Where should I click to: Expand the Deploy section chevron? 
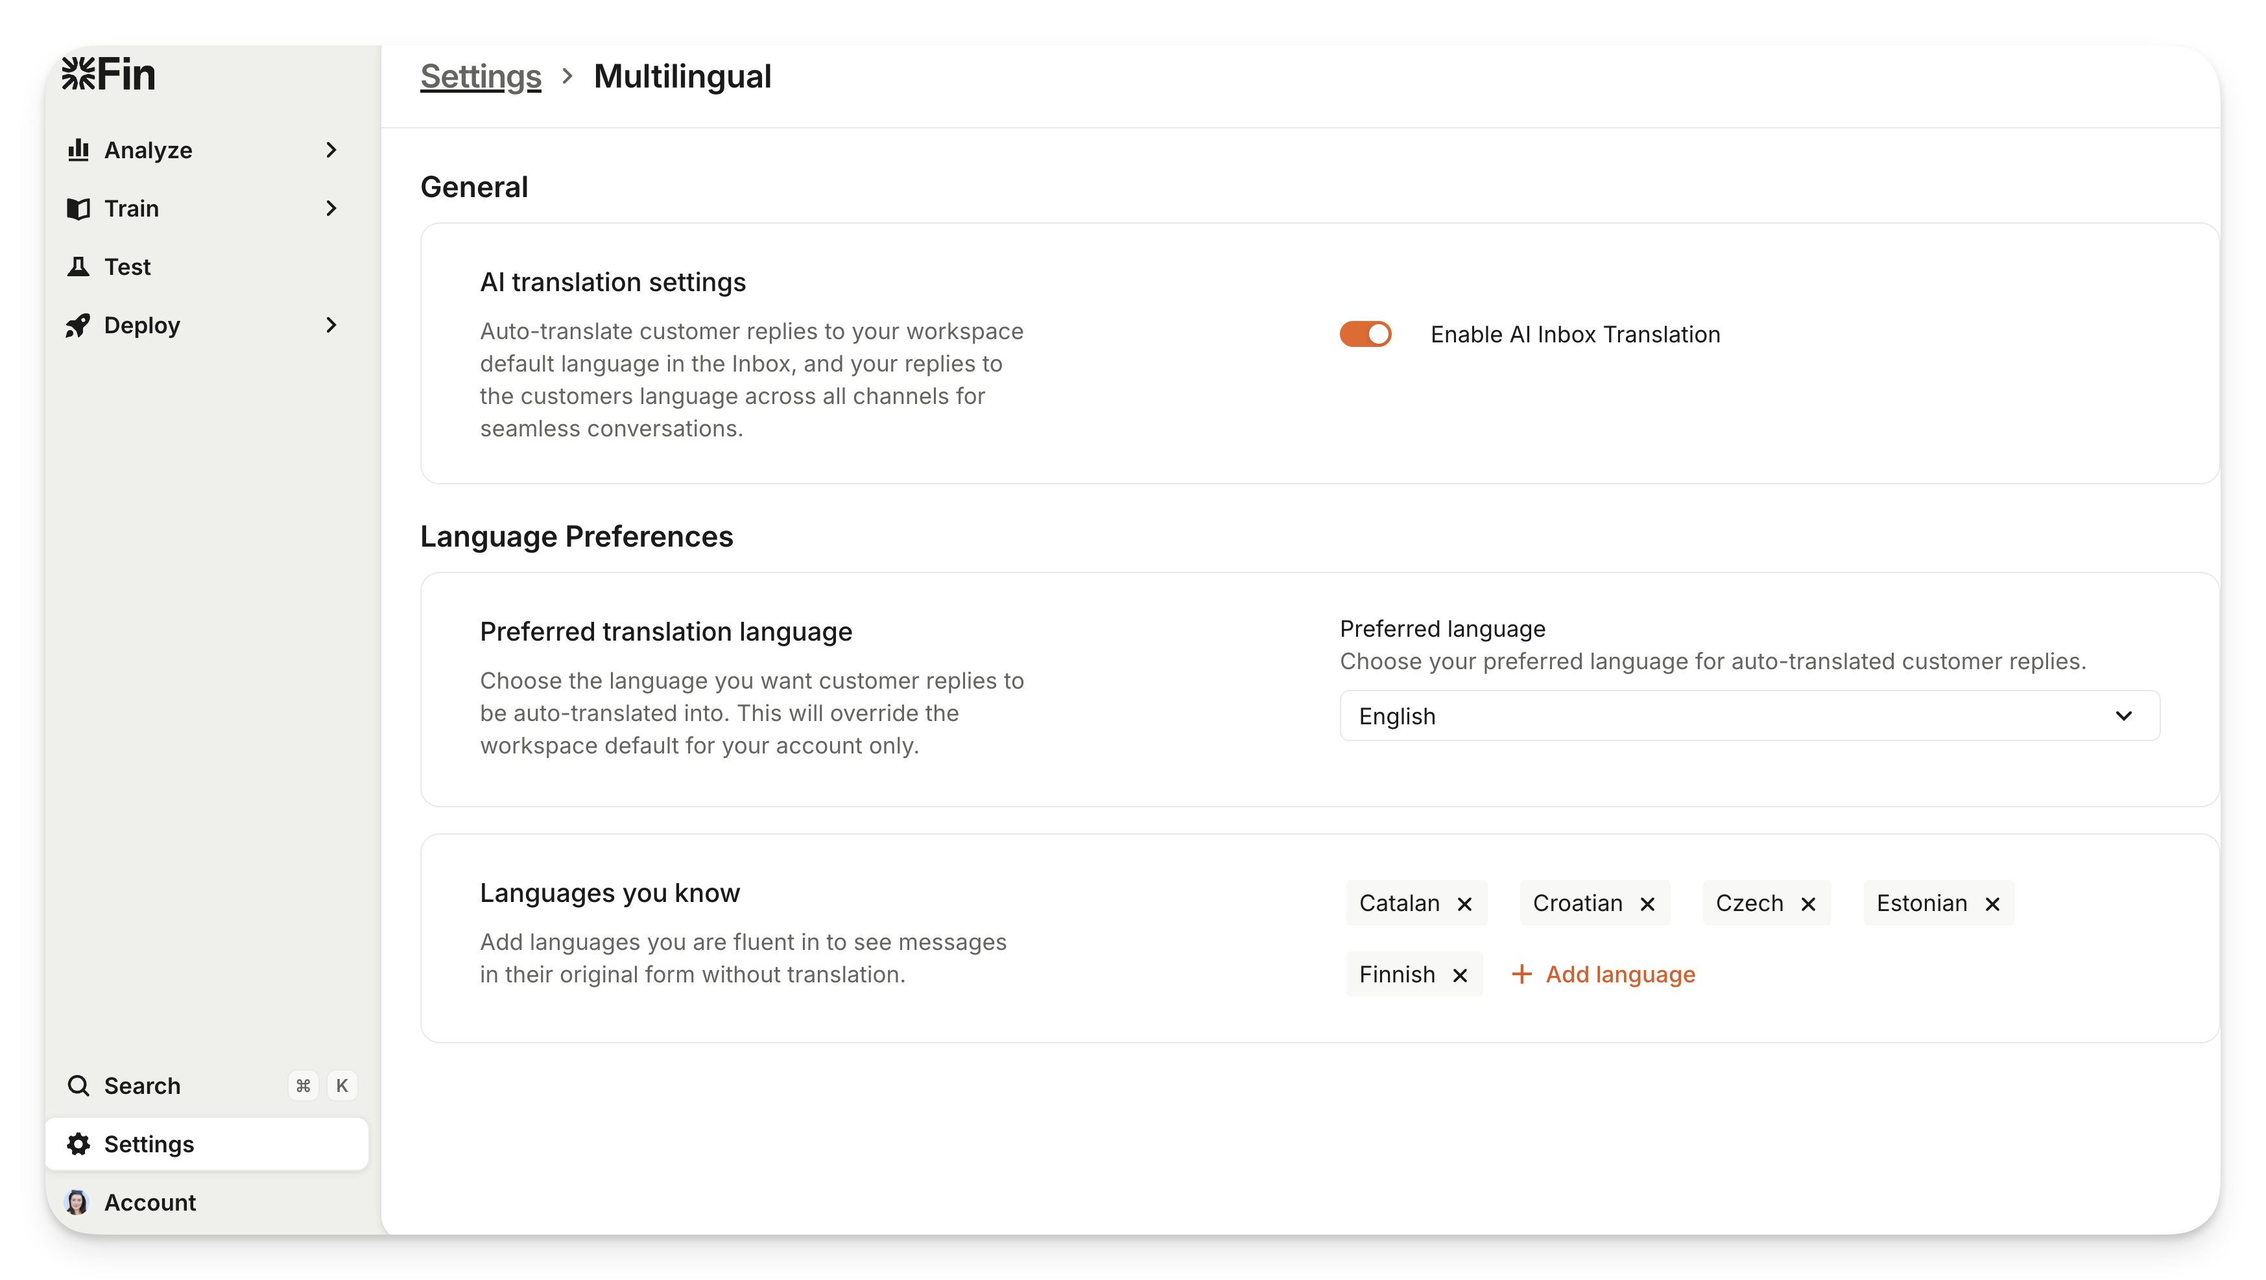(x=331, y=326)
